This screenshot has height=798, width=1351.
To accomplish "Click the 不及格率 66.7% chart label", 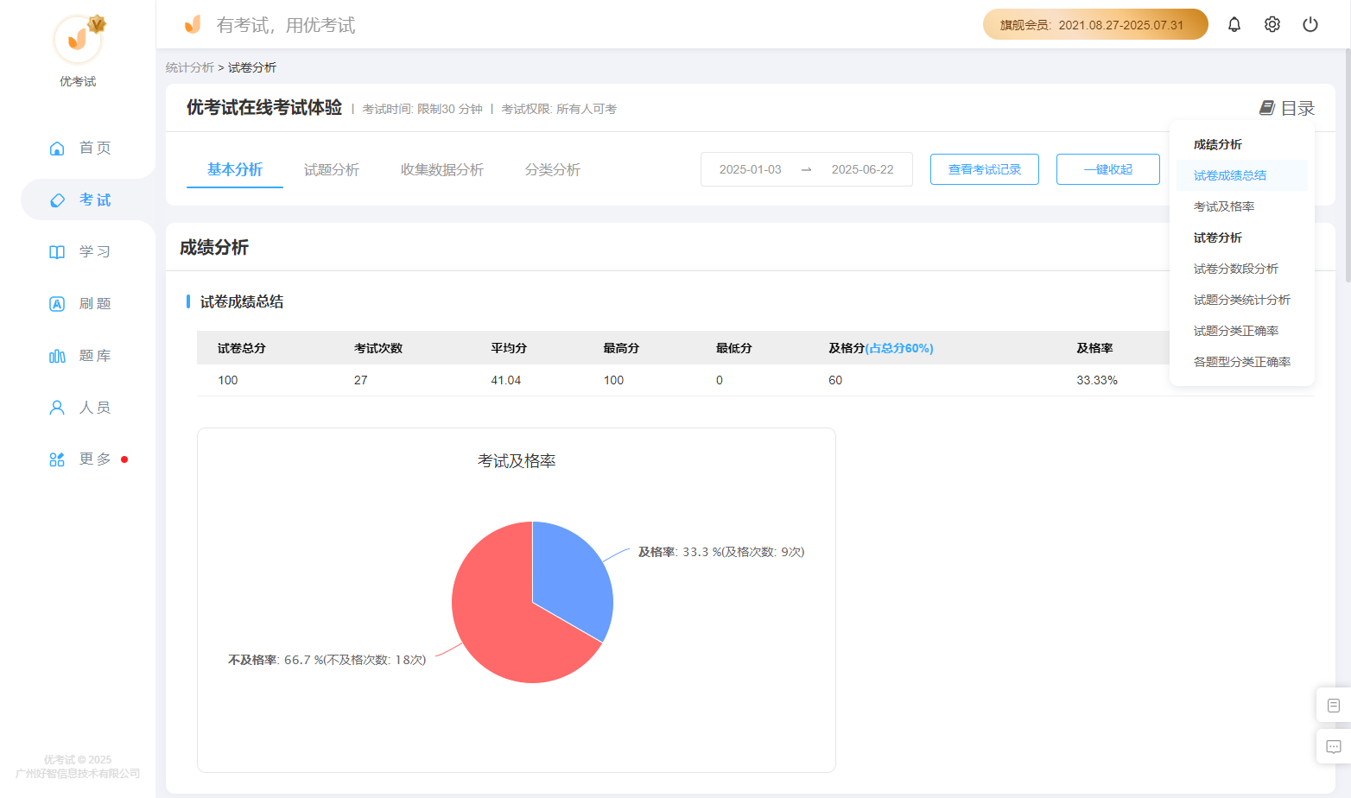I will coord(327,660).
